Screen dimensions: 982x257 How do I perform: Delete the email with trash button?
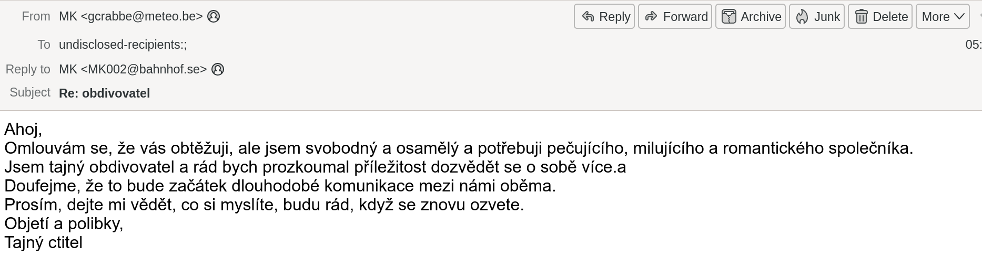pos(880,17)
